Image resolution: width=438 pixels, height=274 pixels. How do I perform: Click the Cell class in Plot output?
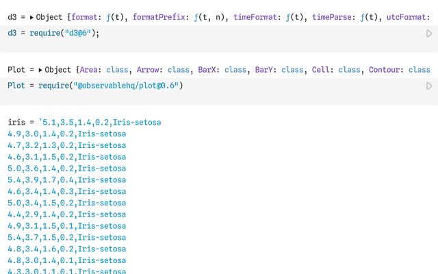(x=324, y=70)
